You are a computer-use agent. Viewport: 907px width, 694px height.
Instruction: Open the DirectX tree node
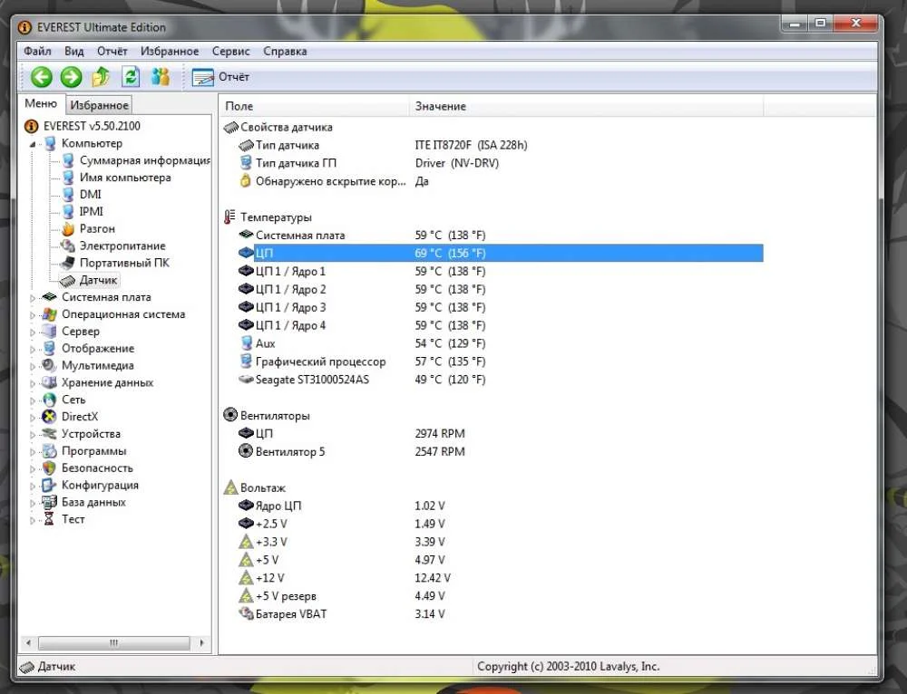[79, 417]
